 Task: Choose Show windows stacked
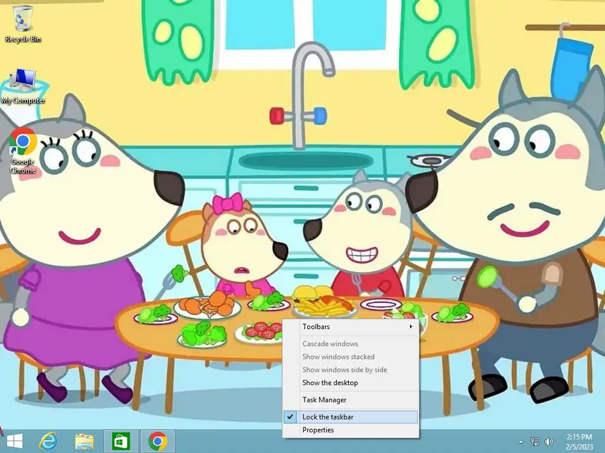(351, 357)
